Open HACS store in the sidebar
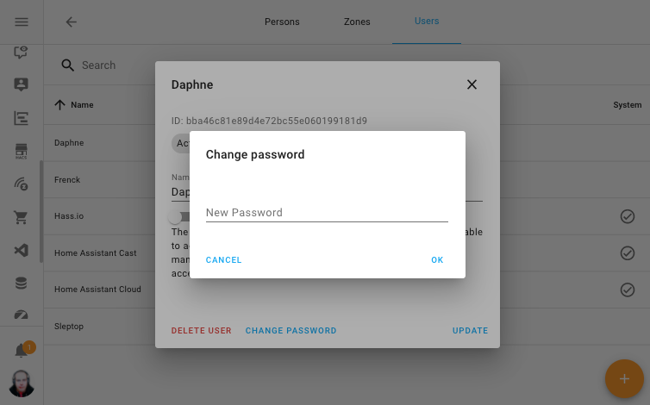 click(22, 152)
